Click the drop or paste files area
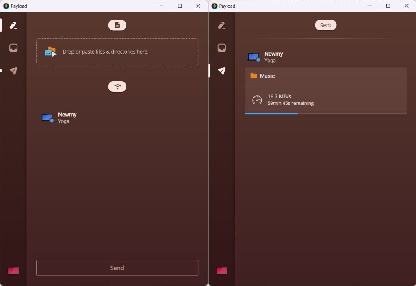Image resolution: width=416 pixels, height=286 pixels. pos(117,52)
